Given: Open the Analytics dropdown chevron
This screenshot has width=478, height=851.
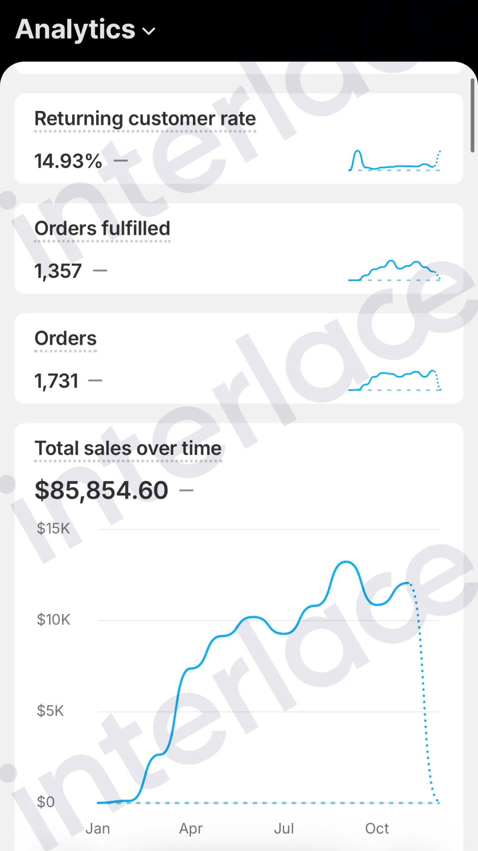Looking at the screenshot, I should (149, 31).
